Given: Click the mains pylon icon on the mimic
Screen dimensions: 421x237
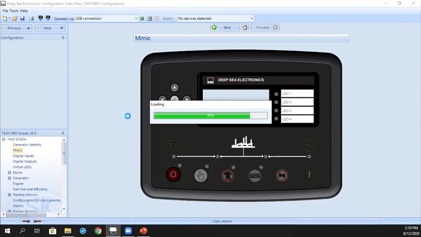Looking at the screenshot, I should click(x=174, y=144).
